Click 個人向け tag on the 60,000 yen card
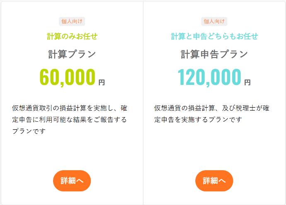286x205 pixels. [x=72, y=22]
